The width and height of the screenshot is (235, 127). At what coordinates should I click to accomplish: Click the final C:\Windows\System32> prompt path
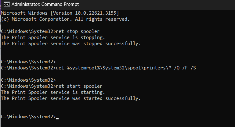click(28, 117)
